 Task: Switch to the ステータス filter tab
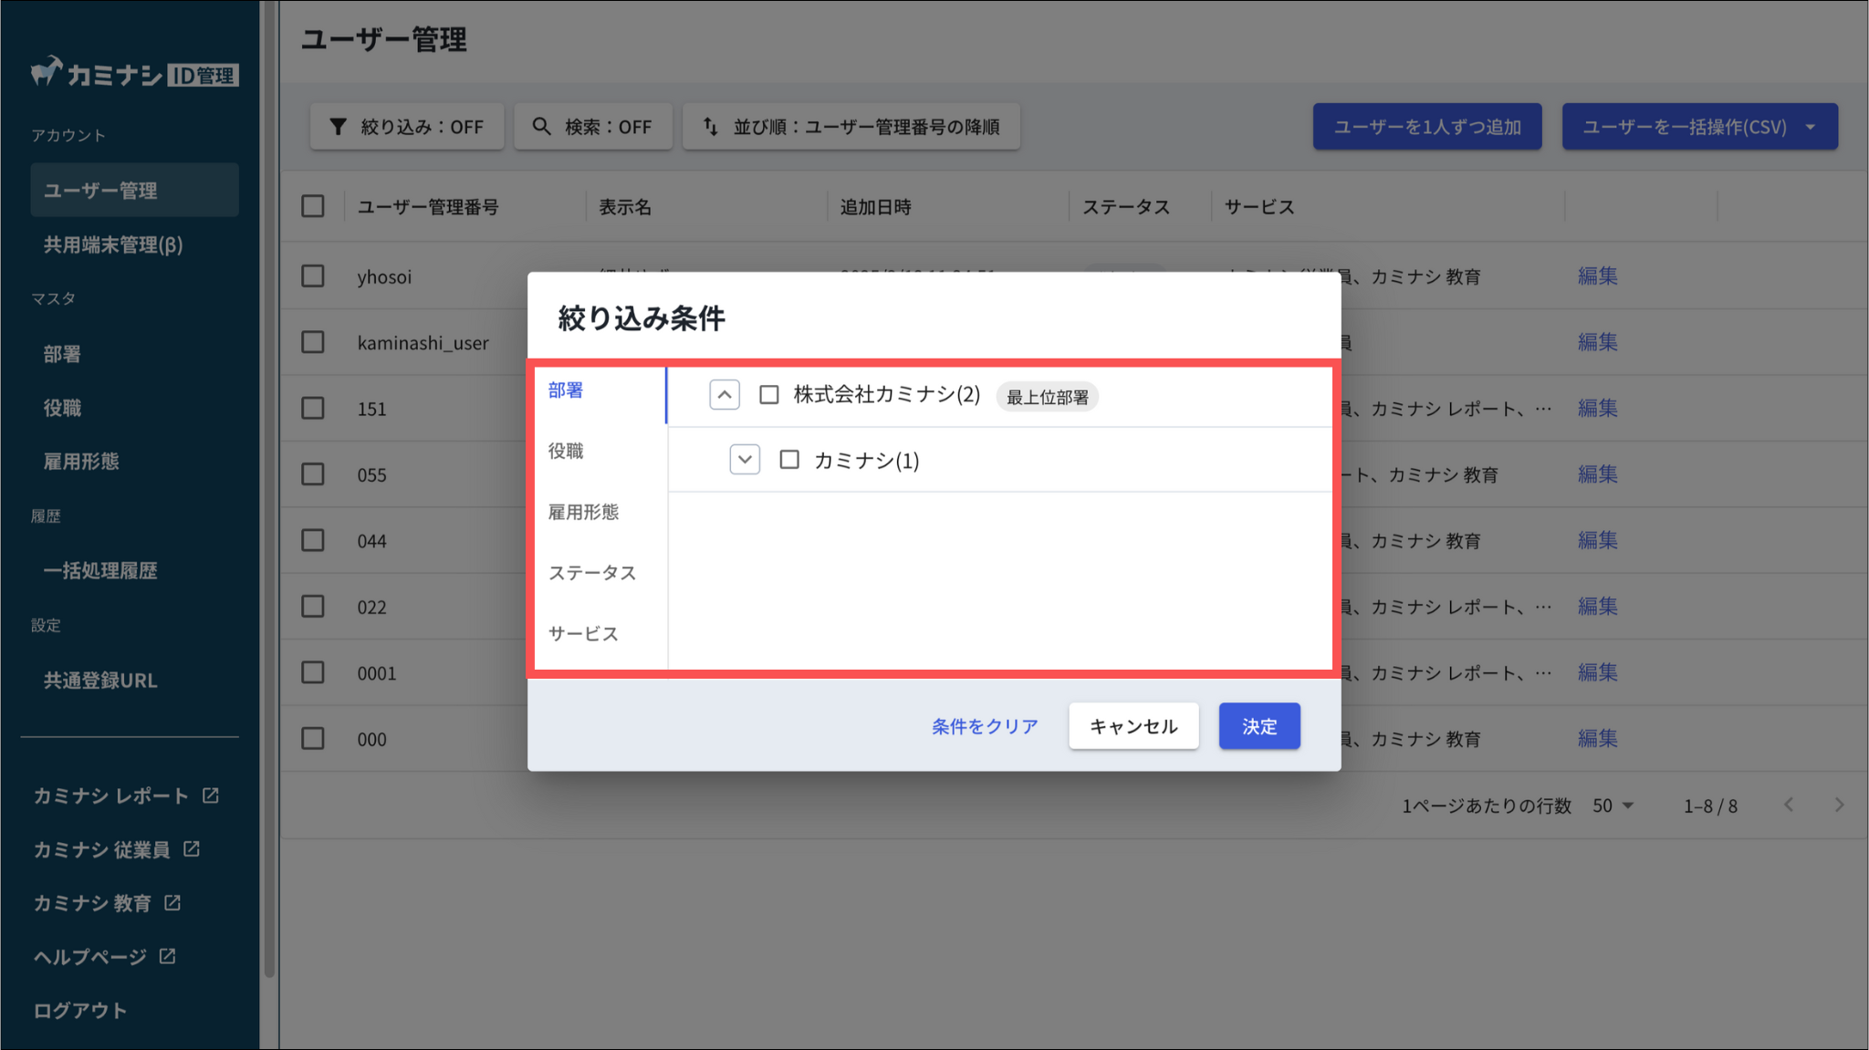591,573
